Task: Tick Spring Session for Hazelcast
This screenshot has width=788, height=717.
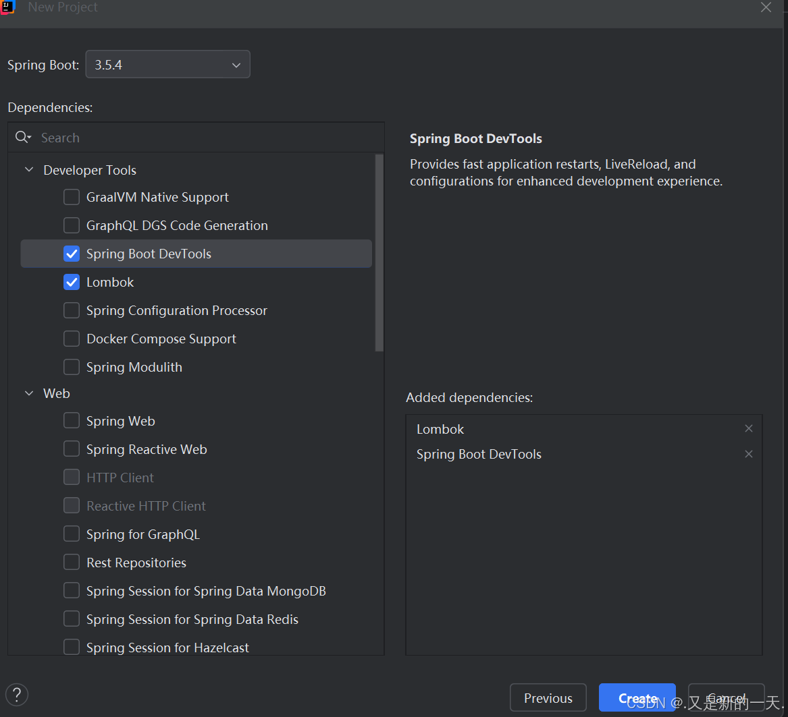Action: click(x=72, y=648)
